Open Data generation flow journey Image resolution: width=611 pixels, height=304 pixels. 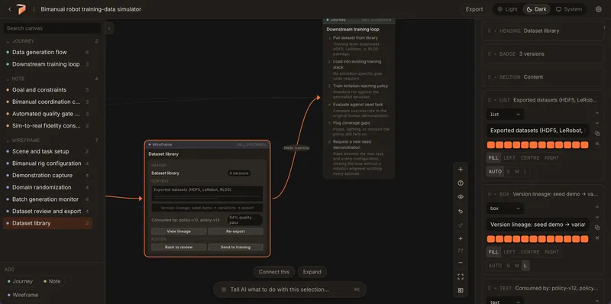coord(48,52)
